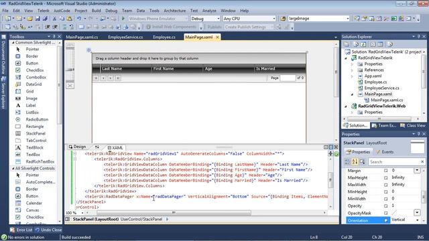Toggle MaxWidth property marker square

pos(385,185)
